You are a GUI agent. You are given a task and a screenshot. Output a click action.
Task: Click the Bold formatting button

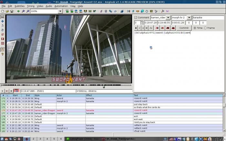pos(136,28)
